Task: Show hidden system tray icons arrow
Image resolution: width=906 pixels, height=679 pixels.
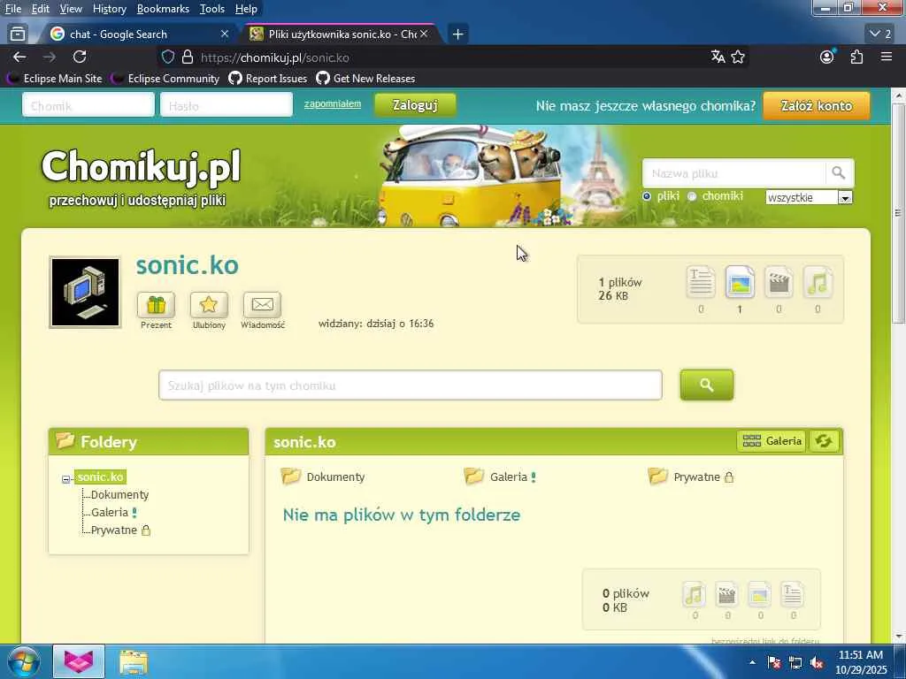Action: point(752,663)
